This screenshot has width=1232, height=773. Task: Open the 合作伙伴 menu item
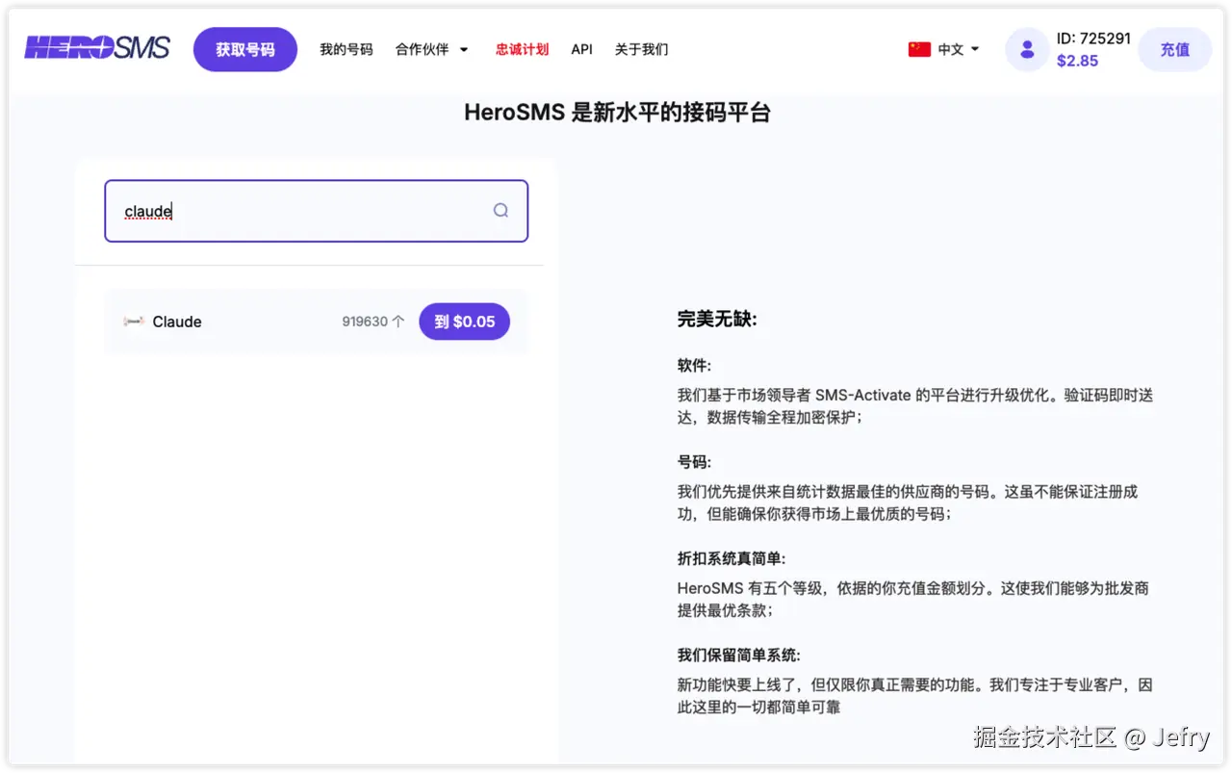422,49
